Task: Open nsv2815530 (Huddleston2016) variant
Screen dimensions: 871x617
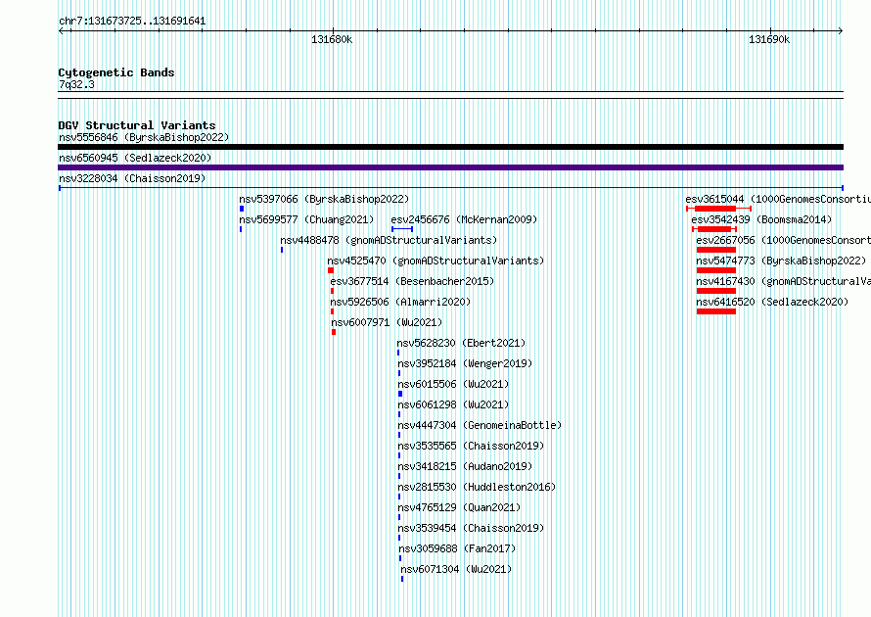Action: pyautogui.click(x=477, y=487)
